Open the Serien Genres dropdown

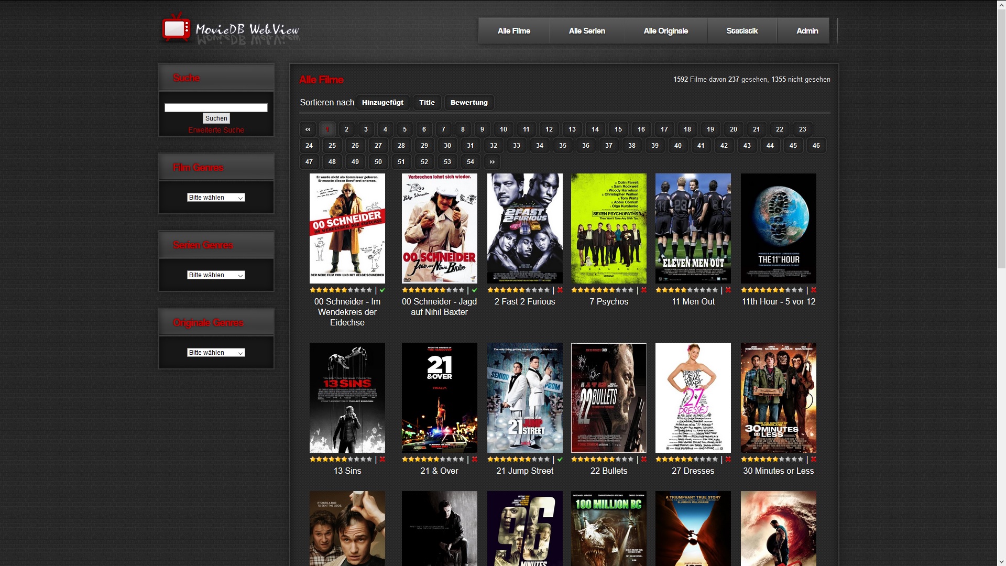pos(216,275)
